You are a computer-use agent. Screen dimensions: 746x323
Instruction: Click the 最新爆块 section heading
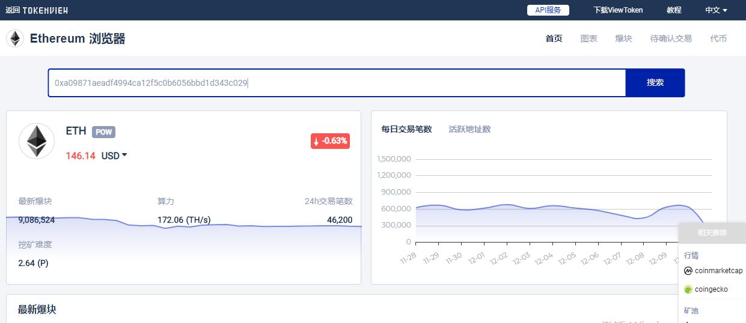[37, 310]
